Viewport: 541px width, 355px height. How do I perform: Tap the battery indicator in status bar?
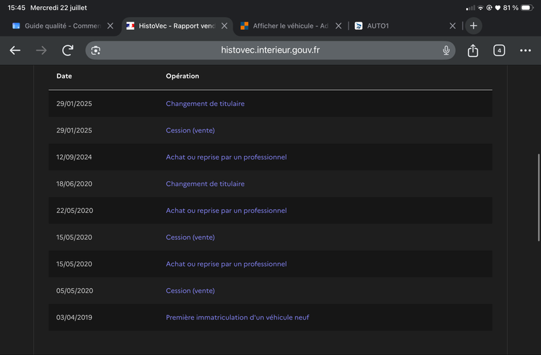click(x=527, y=7)
